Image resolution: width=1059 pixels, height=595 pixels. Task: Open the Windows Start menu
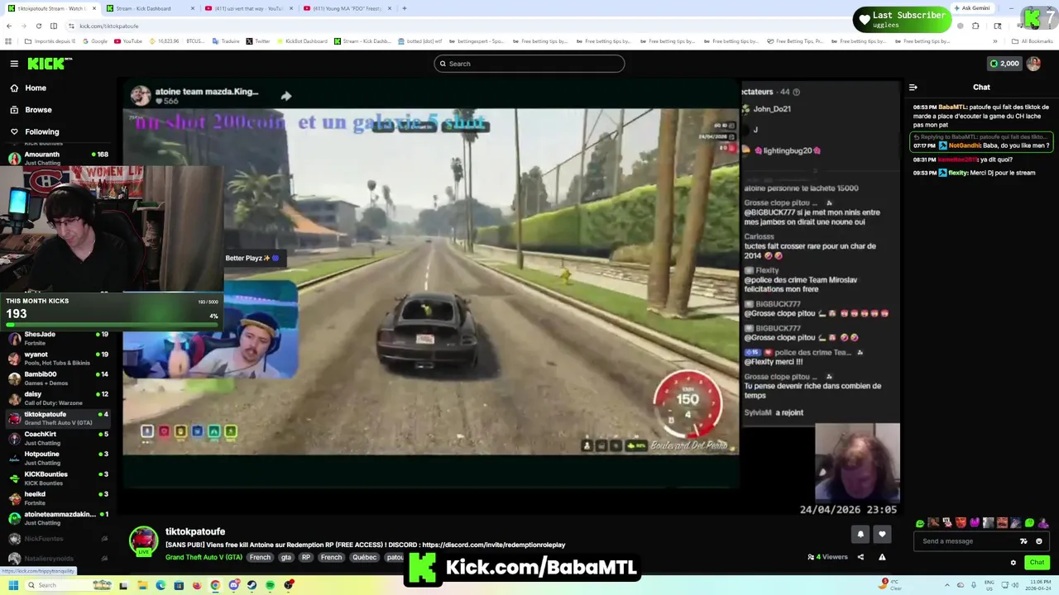12,585
